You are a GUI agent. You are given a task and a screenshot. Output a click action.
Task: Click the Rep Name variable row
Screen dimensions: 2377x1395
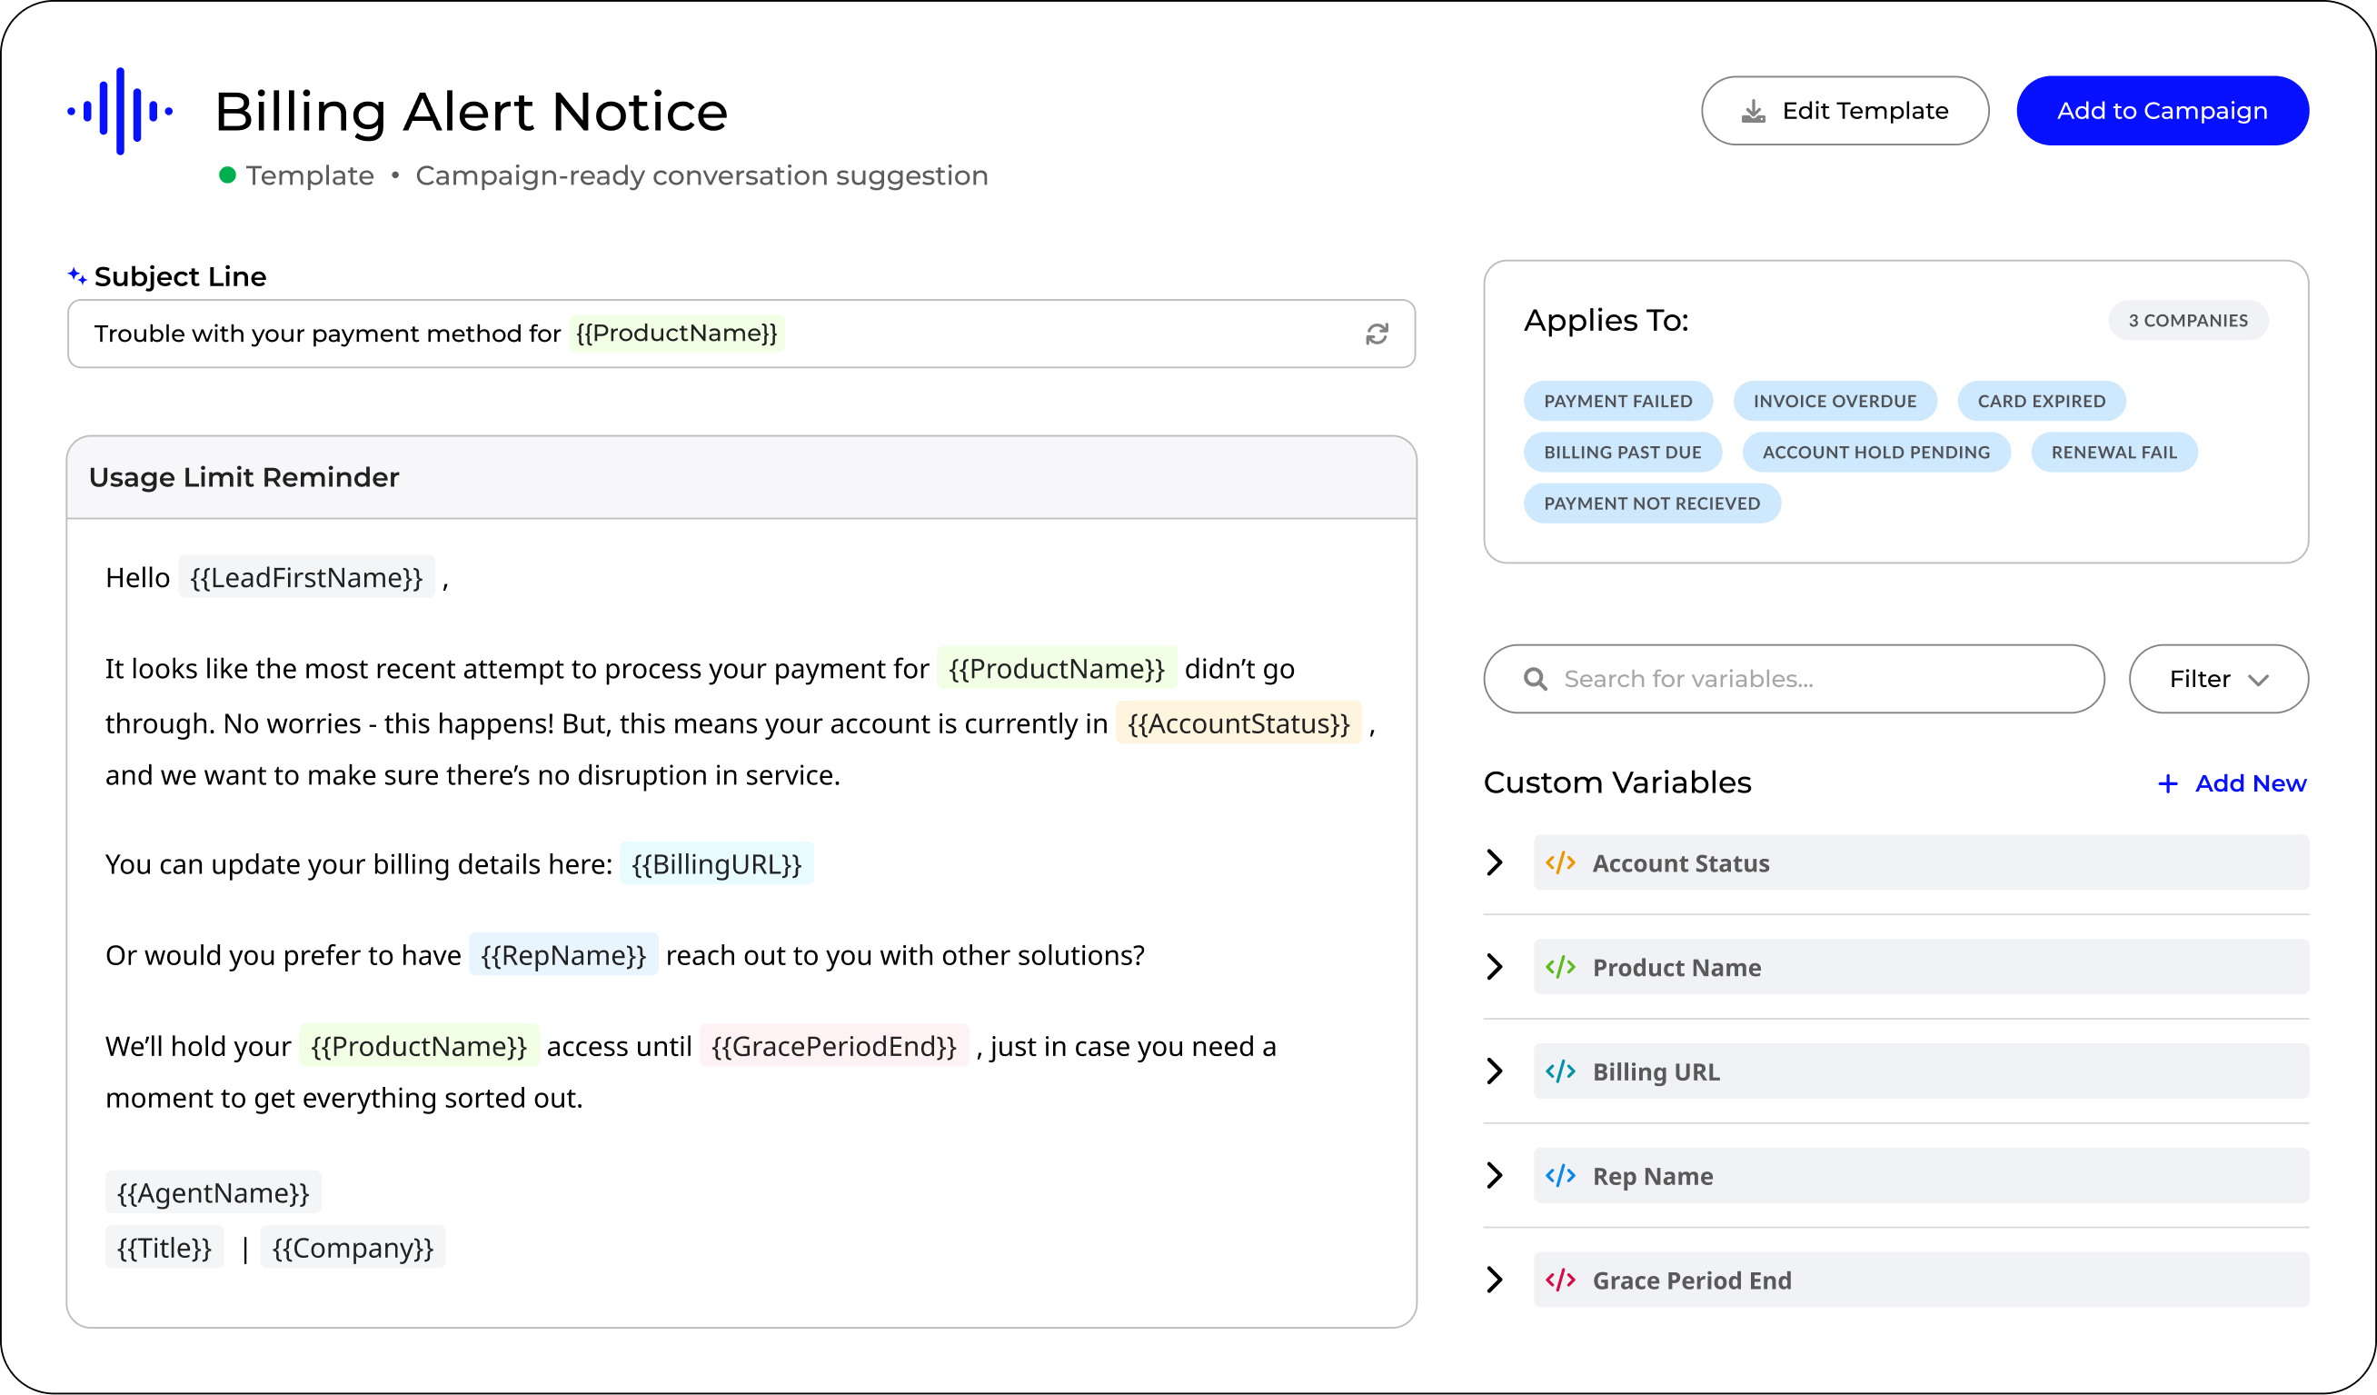[1921, 1175]
